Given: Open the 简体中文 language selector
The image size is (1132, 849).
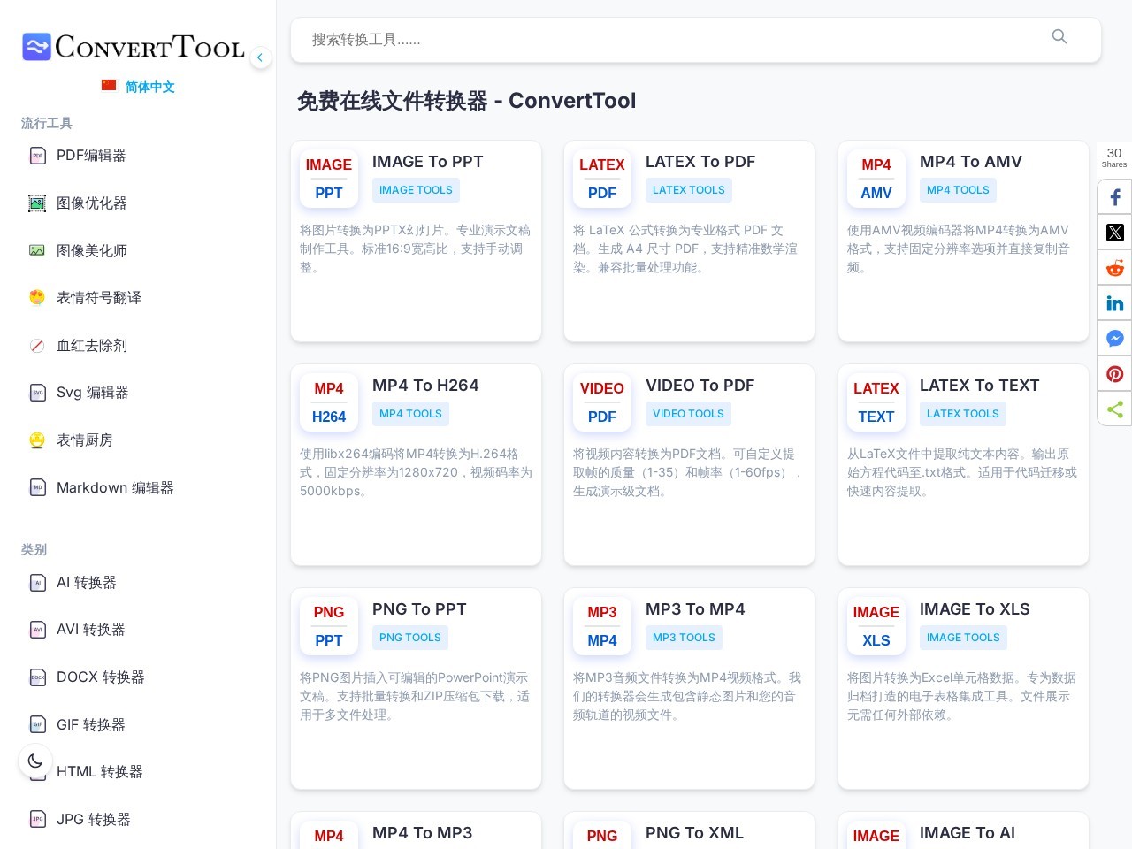Looking at the screenshot, I should click(138, 87).
